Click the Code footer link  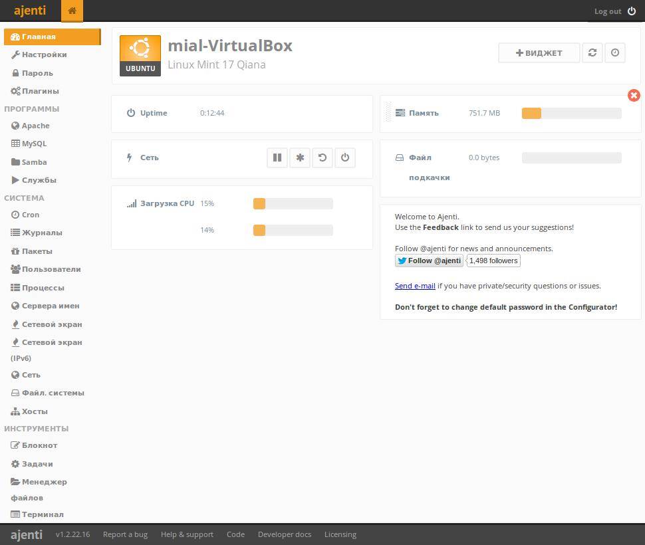pos(235,534)
